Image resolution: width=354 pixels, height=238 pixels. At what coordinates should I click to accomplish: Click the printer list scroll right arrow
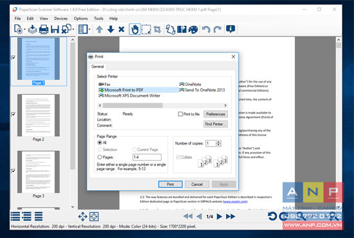pos(225,105)
